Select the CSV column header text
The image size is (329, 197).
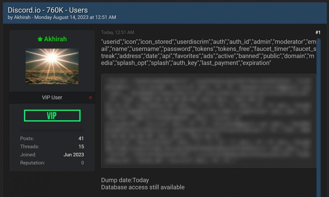(x=208, y=52)
